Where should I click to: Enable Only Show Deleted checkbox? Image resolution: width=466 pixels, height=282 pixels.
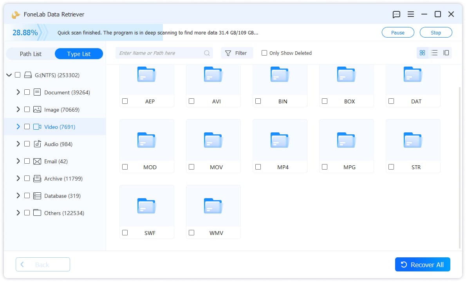(x=264, y=53)
